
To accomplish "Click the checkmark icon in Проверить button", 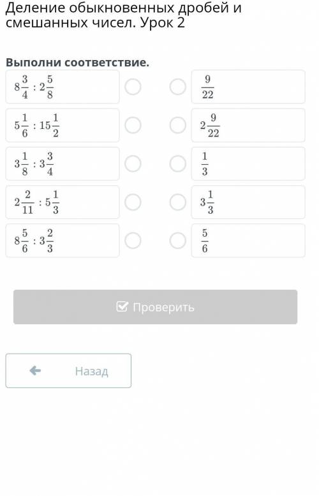I will click(x=122, y=306).
